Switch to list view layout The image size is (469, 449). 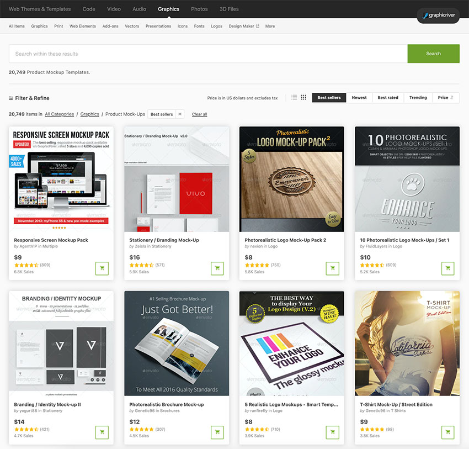click(x=294, y=97)
